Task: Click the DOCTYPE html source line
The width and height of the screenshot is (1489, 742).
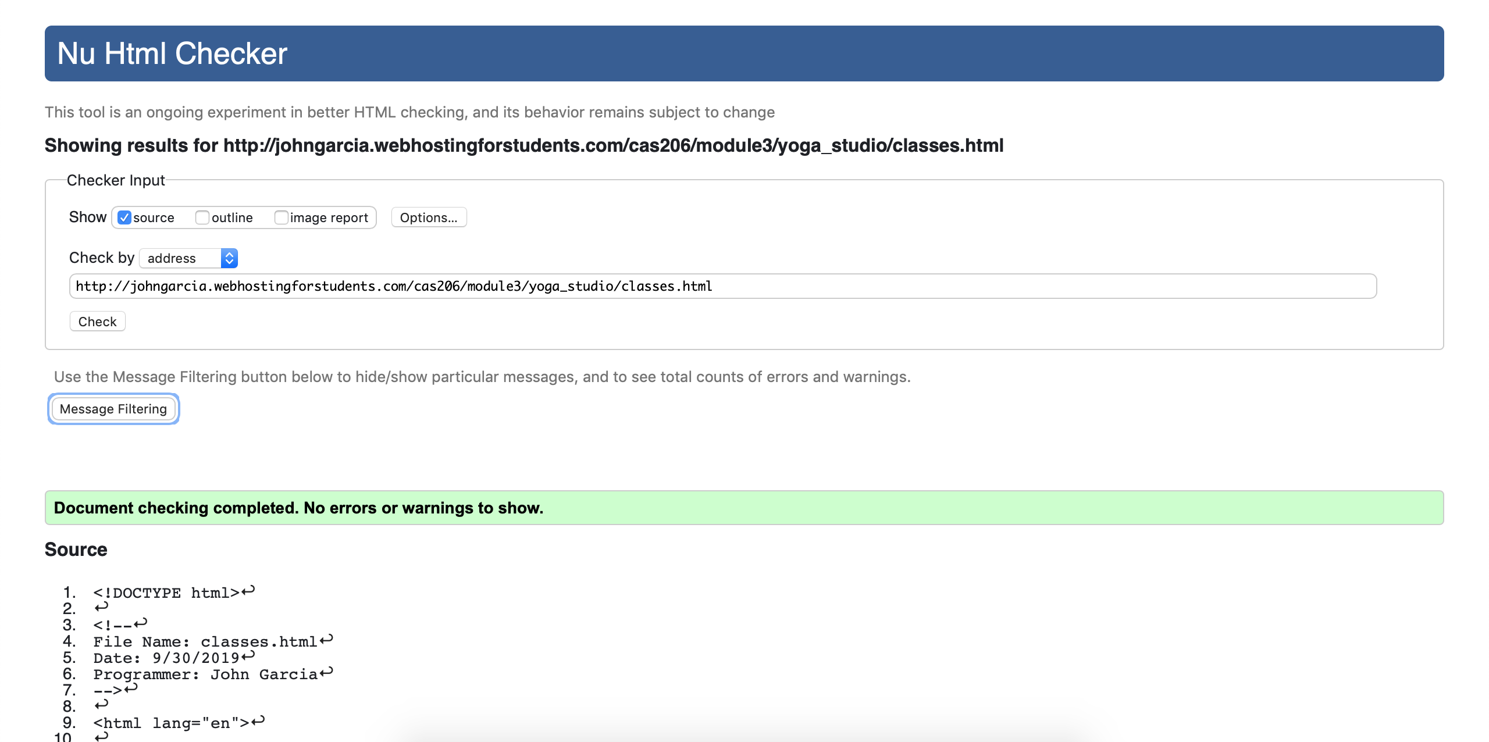Action: [166, 593]
